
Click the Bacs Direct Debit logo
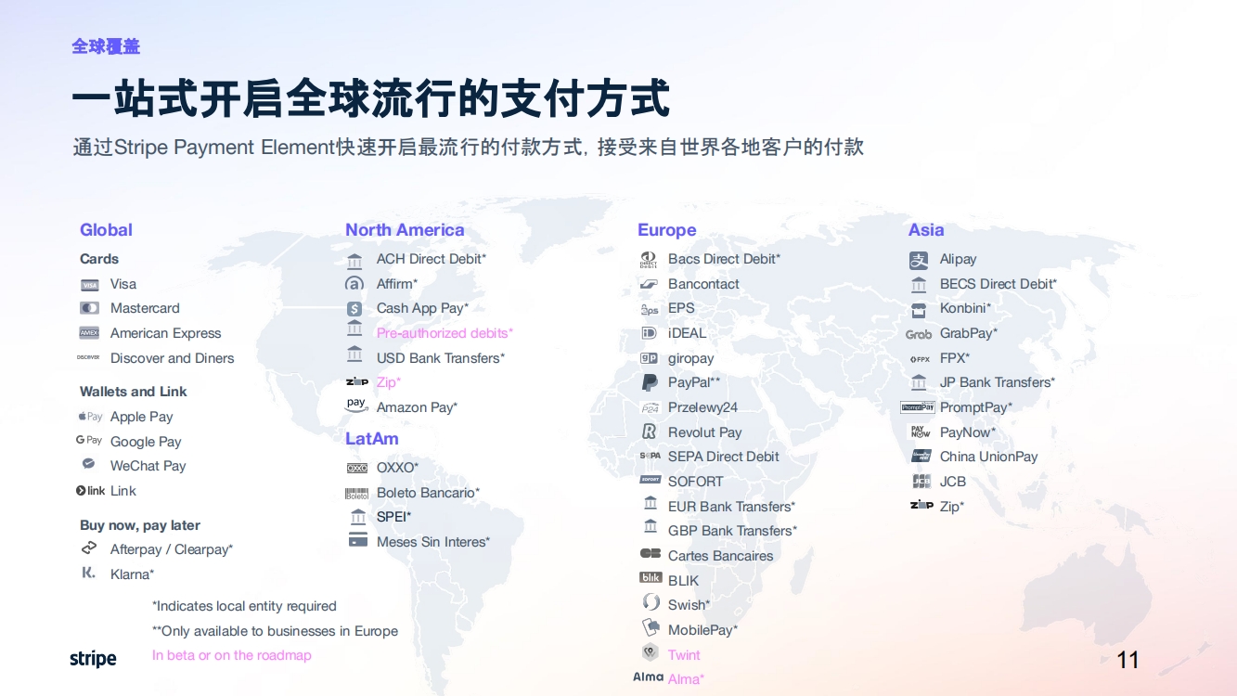pyautogui.click(x=649, y=260)
